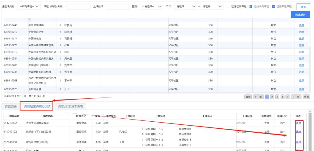Jump to page 3 in pagination
Viewport: 314px width, 151px height.
277,97
